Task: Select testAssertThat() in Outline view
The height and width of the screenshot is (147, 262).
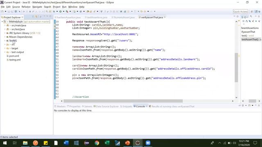Action: [251, 40]
